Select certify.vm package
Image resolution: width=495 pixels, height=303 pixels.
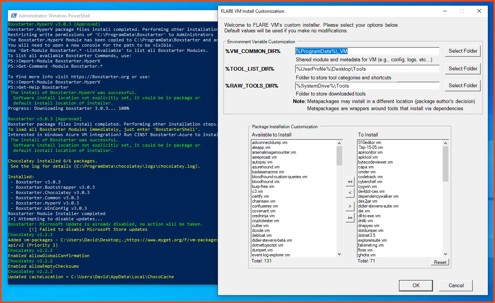[260, 197]
